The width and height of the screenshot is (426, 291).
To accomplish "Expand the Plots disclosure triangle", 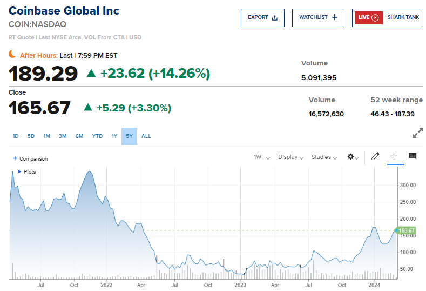I will click(19, 171).
